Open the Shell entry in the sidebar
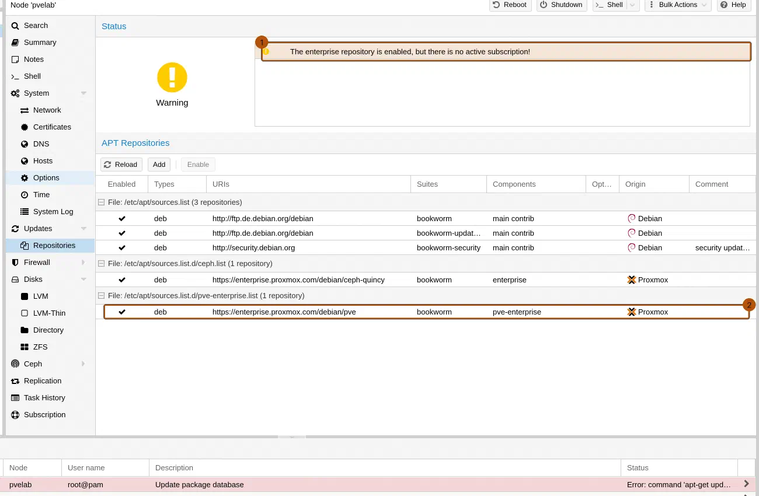The height and width of the screenshot is (496, 759). point(50,76)
